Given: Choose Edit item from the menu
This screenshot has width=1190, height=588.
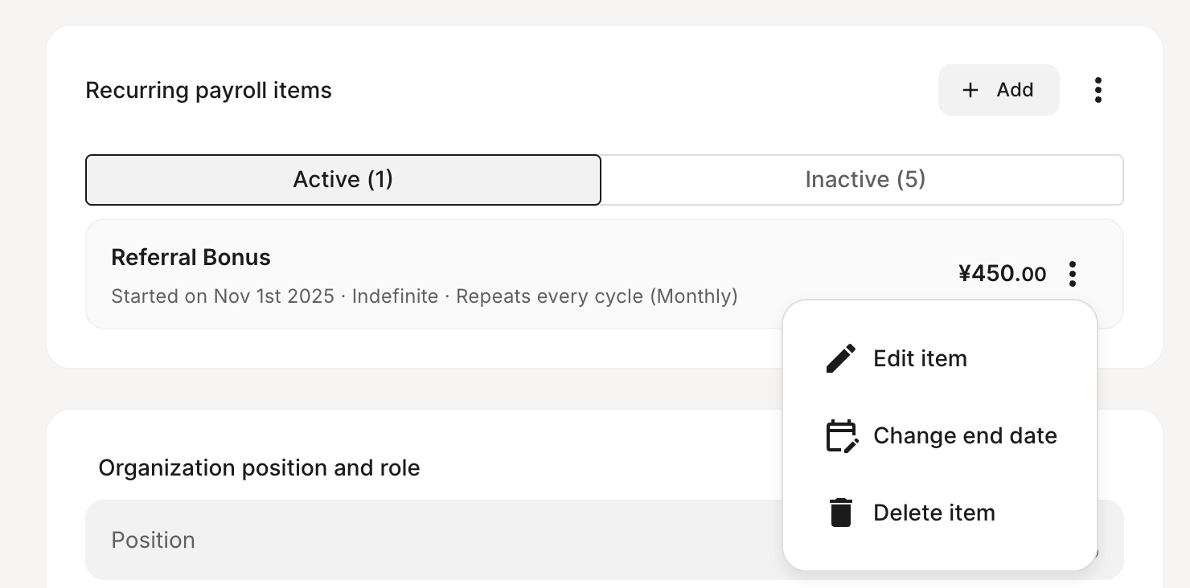Looking at the screenshot, I should 920,358.
